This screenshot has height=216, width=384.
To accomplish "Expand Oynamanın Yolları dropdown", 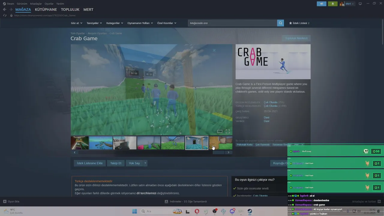I will click(140, 23).
